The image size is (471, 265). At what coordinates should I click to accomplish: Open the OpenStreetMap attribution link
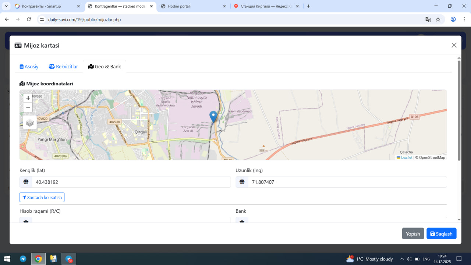[432, 158]
